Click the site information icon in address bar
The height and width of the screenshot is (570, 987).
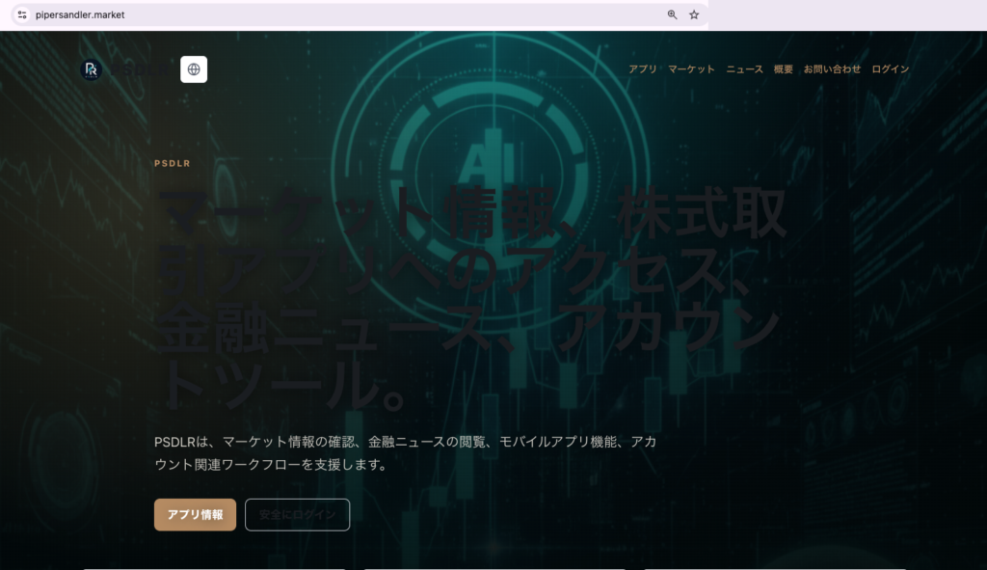tap(22, 14)
